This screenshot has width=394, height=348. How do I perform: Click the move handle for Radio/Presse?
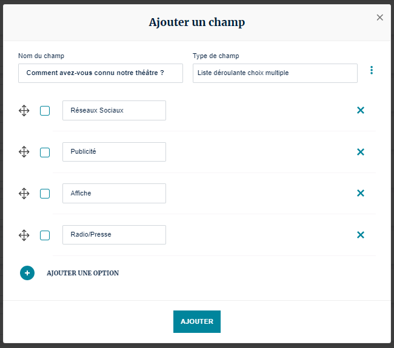[x=24, y=235]
